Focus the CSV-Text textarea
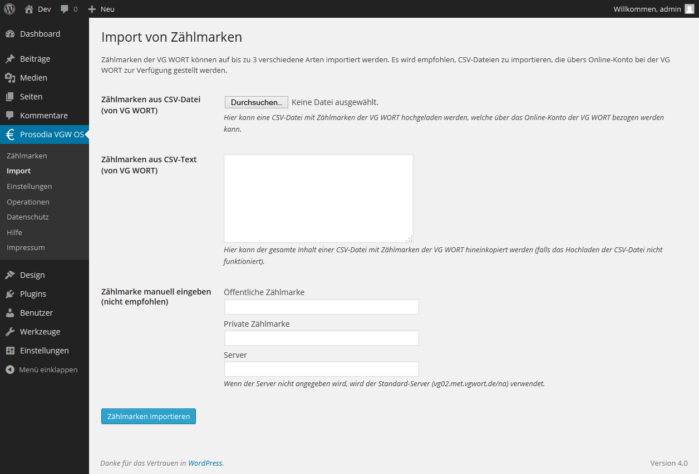This screenshot has height=474, width=699. 318,198
